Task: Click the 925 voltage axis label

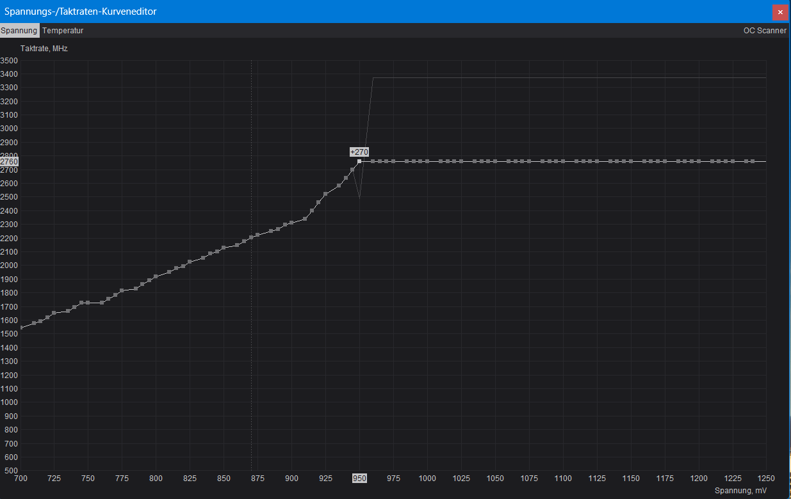Action: (x=326, y=478)
